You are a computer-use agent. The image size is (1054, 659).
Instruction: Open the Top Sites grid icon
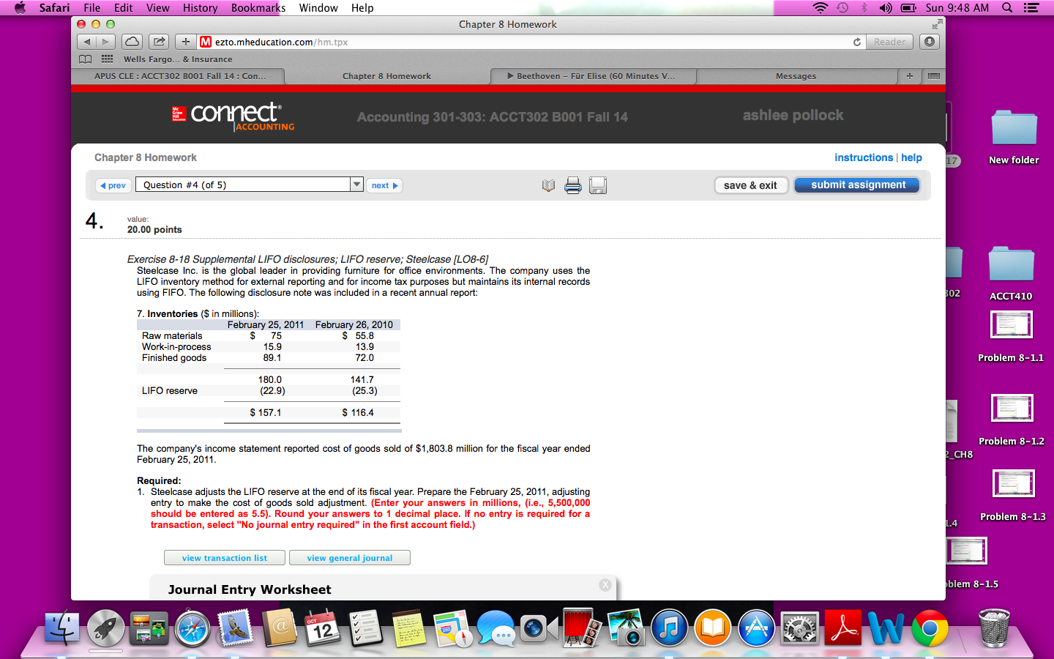point(107,59)
